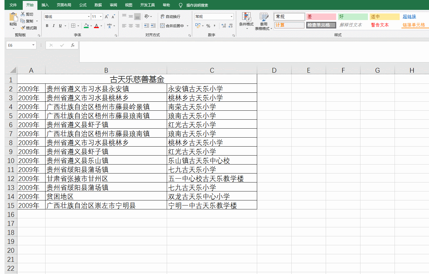Select the title cell 古天乐慈善基金
Image resolution: width=429 pixels, height=274 pixels.
pos(137,79)
